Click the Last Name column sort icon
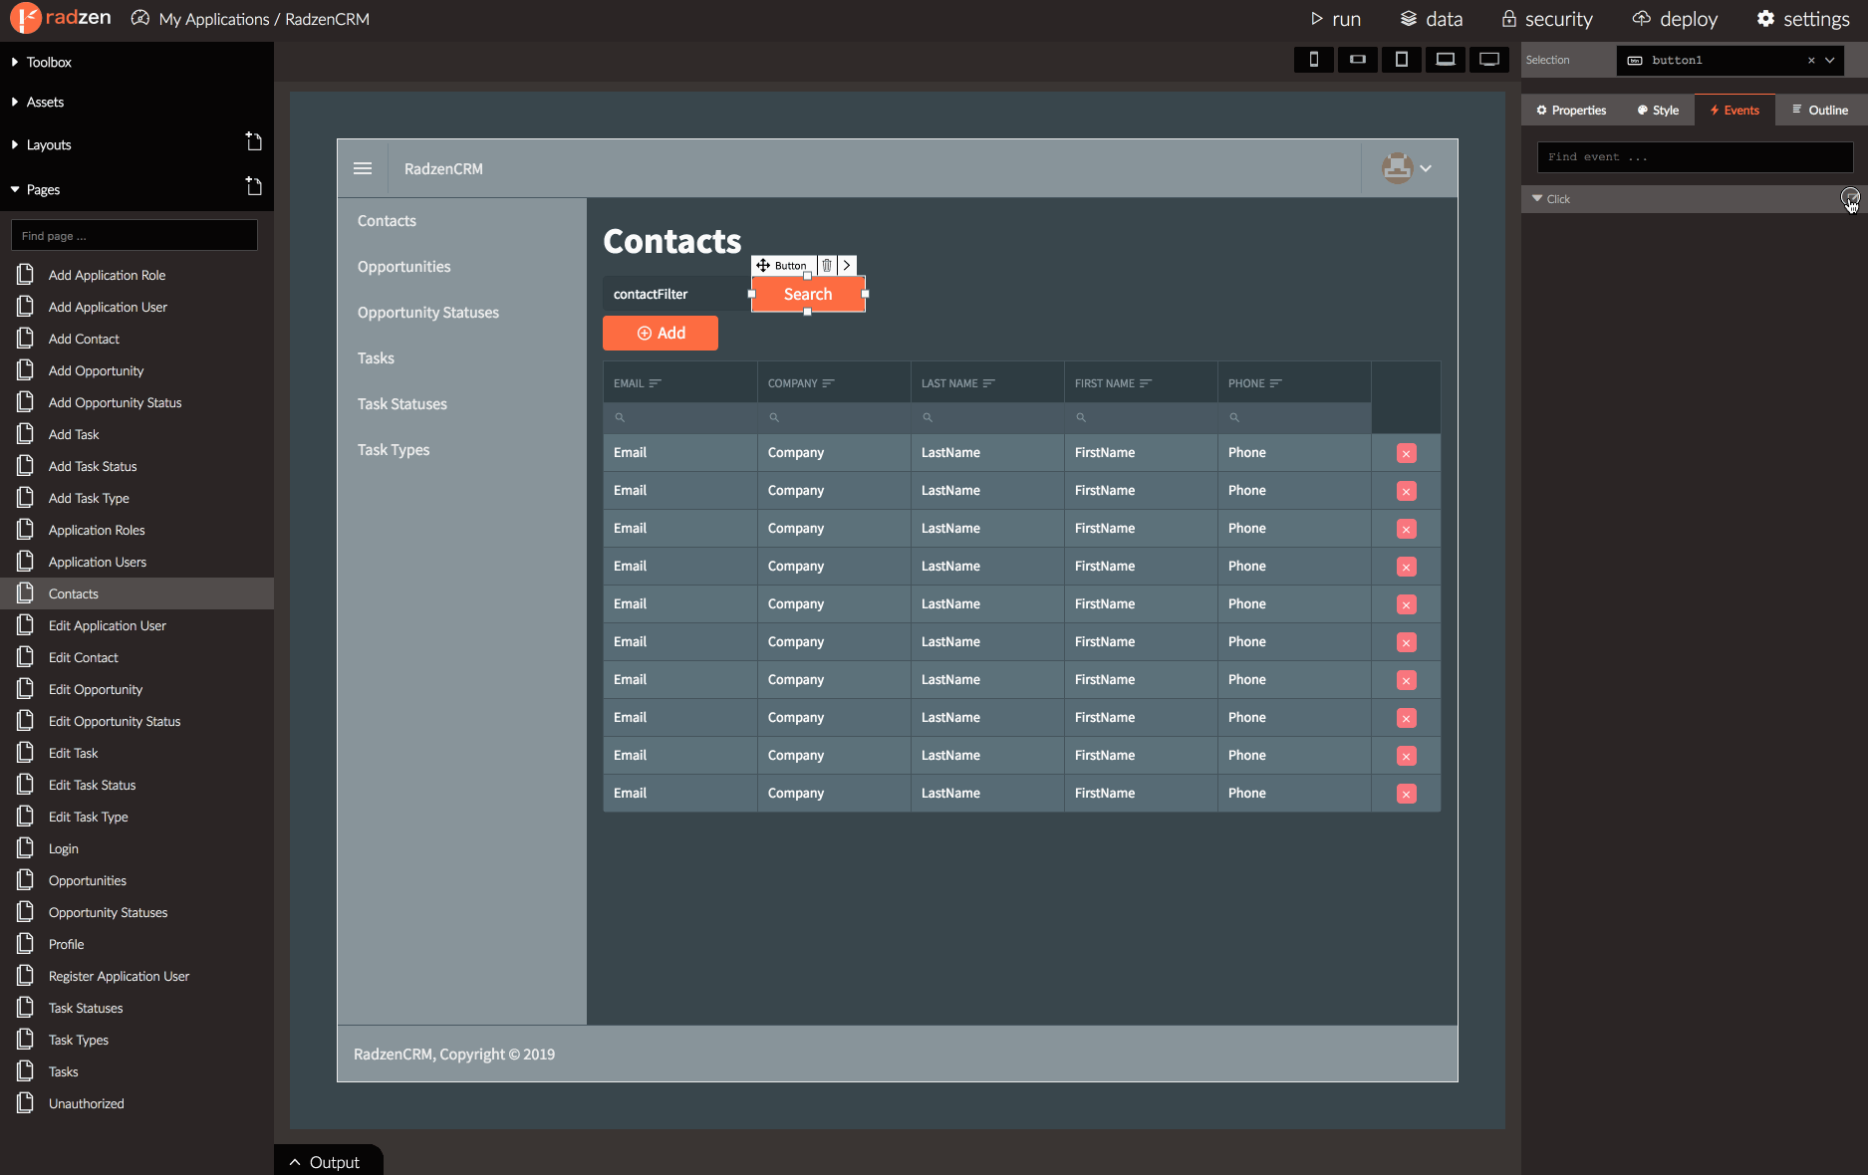 point(988,383)
